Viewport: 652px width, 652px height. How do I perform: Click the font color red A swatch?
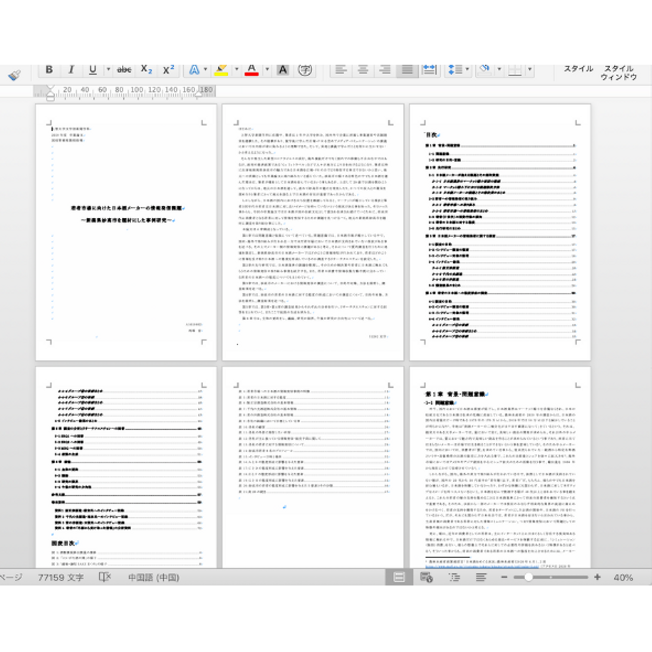(x=252, y=70)
